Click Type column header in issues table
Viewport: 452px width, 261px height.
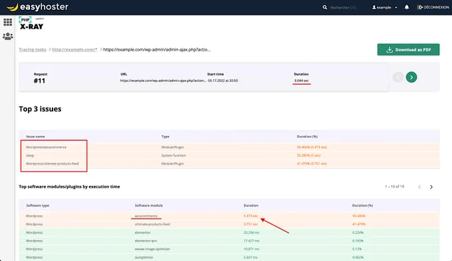166,136
